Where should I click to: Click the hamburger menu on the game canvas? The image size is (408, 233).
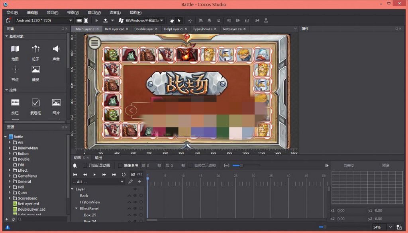(x=94, y=43)
